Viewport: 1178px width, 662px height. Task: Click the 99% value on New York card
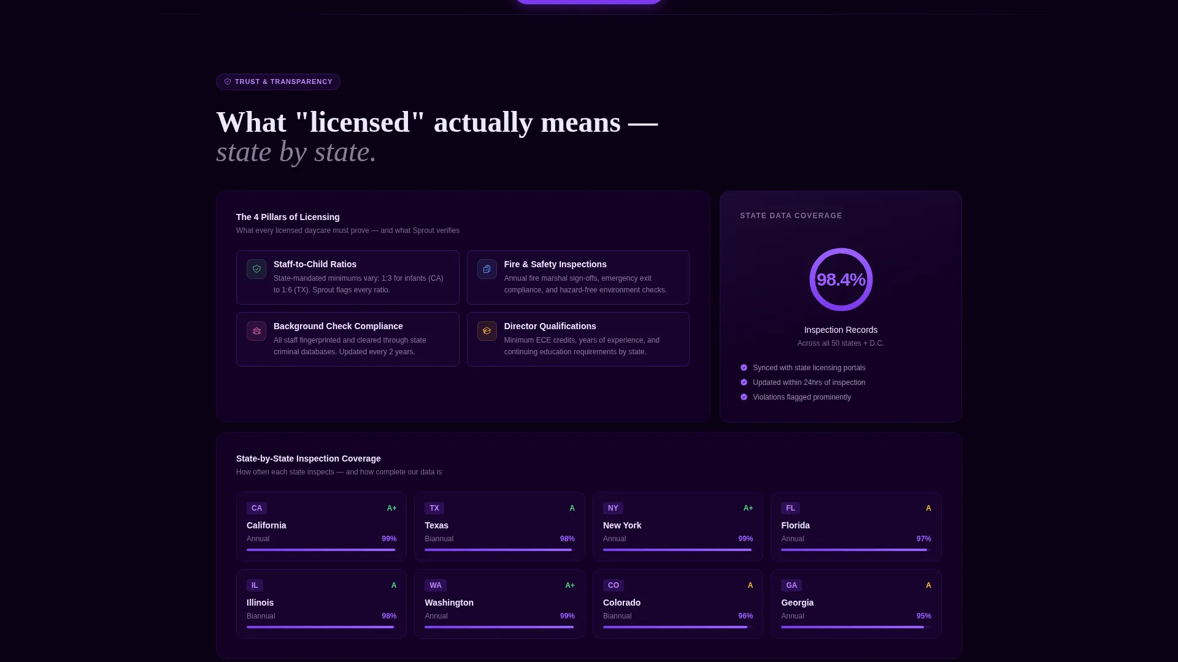point(745,539)
